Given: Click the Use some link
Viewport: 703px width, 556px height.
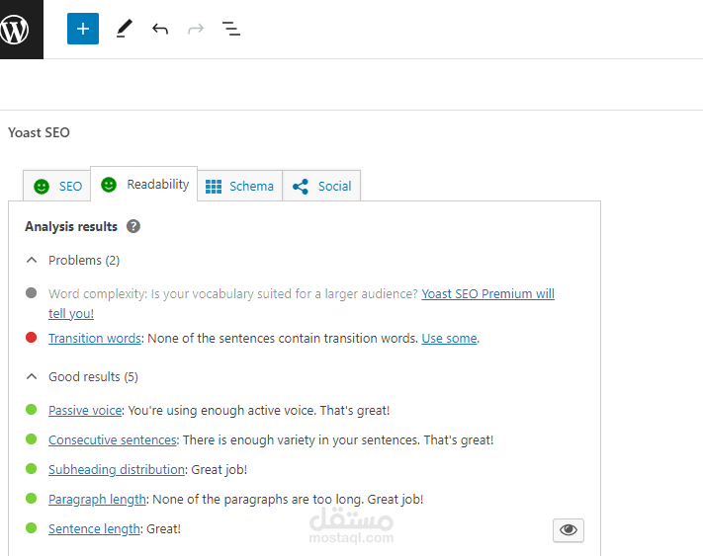Looking at the screenshot, I should 449,339.
